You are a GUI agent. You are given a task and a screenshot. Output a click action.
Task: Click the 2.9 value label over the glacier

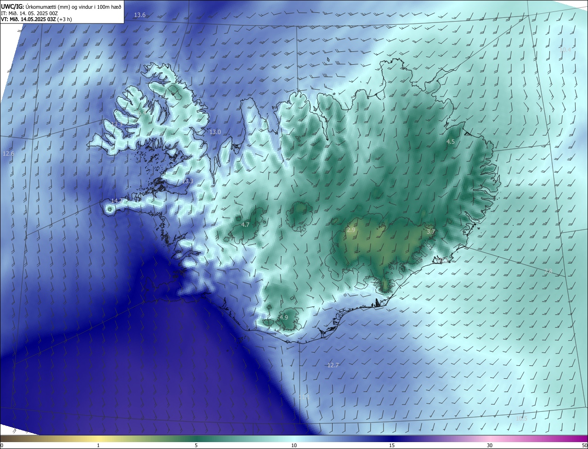pyautogui.click(x=351, y=230)
